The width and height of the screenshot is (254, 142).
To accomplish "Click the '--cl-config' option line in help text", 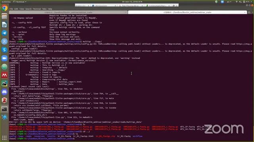I will (x=56, y=27).
